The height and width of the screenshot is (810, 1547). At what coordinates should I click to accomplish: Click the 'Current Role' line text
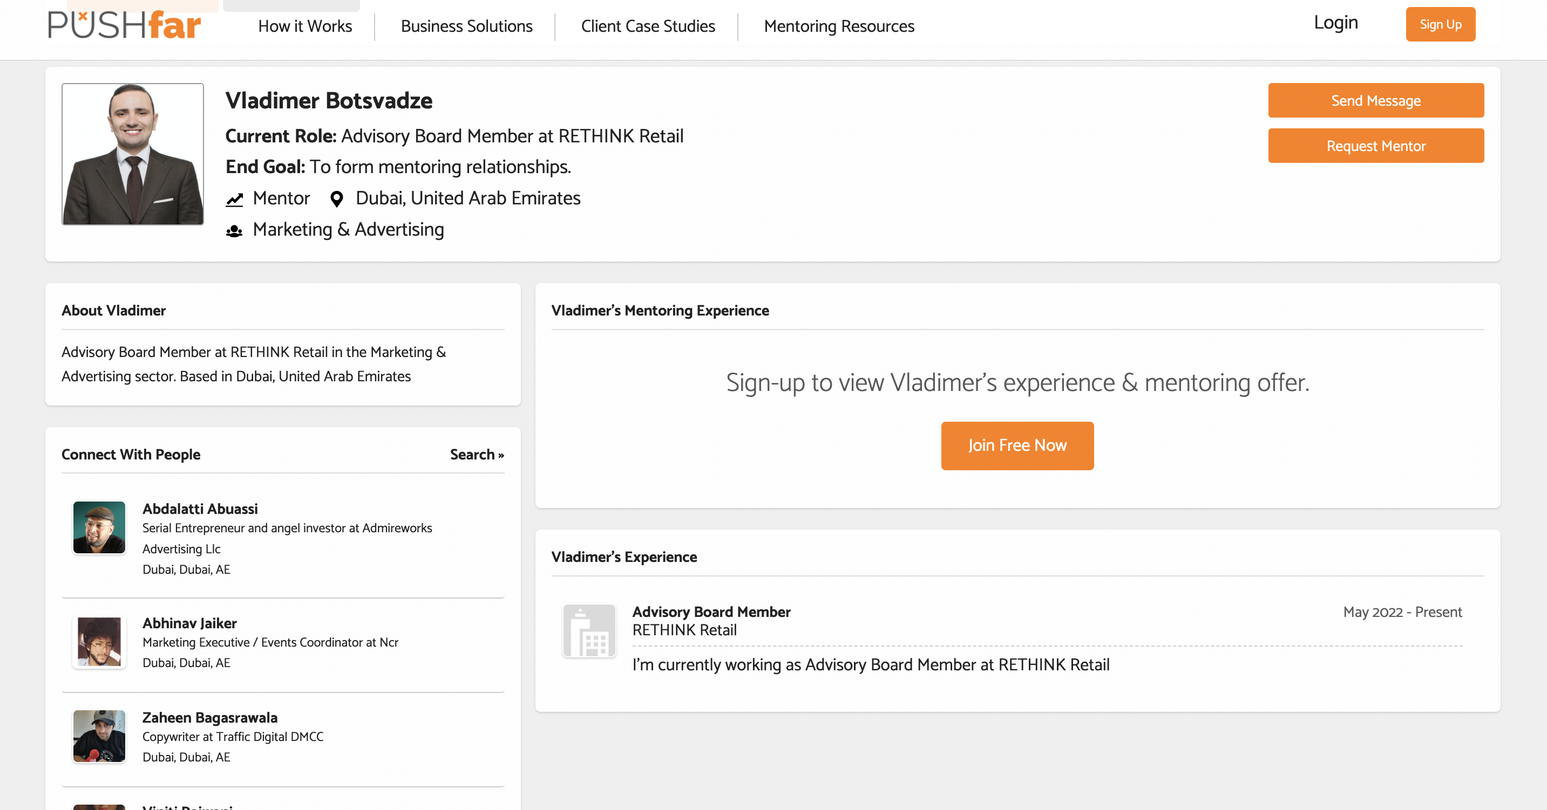coord(454,136)
